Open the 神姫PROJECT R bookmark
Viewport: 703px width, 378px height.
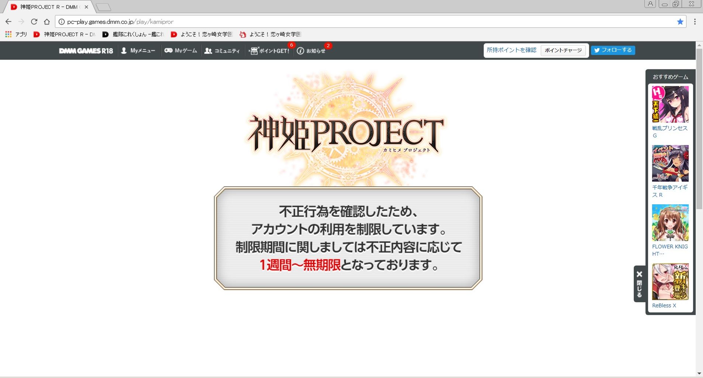click(64, 34)
